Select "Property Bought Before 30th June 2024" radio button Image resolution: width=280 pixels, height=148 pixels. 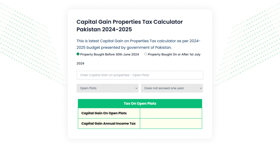pyautogui.click(x=78, y=54)
